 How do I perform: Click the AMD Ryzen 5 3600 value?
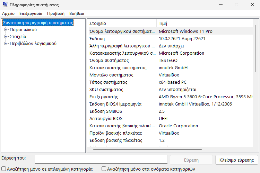point(206,97)
